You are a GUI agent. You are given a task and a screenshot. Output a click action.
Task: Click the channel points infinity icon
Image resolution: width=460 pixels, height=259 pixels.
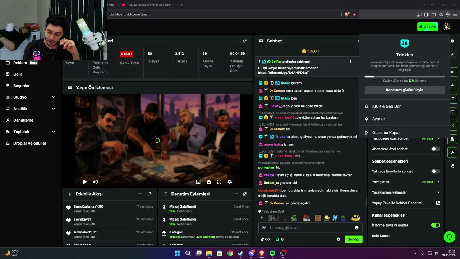(264, 240)
